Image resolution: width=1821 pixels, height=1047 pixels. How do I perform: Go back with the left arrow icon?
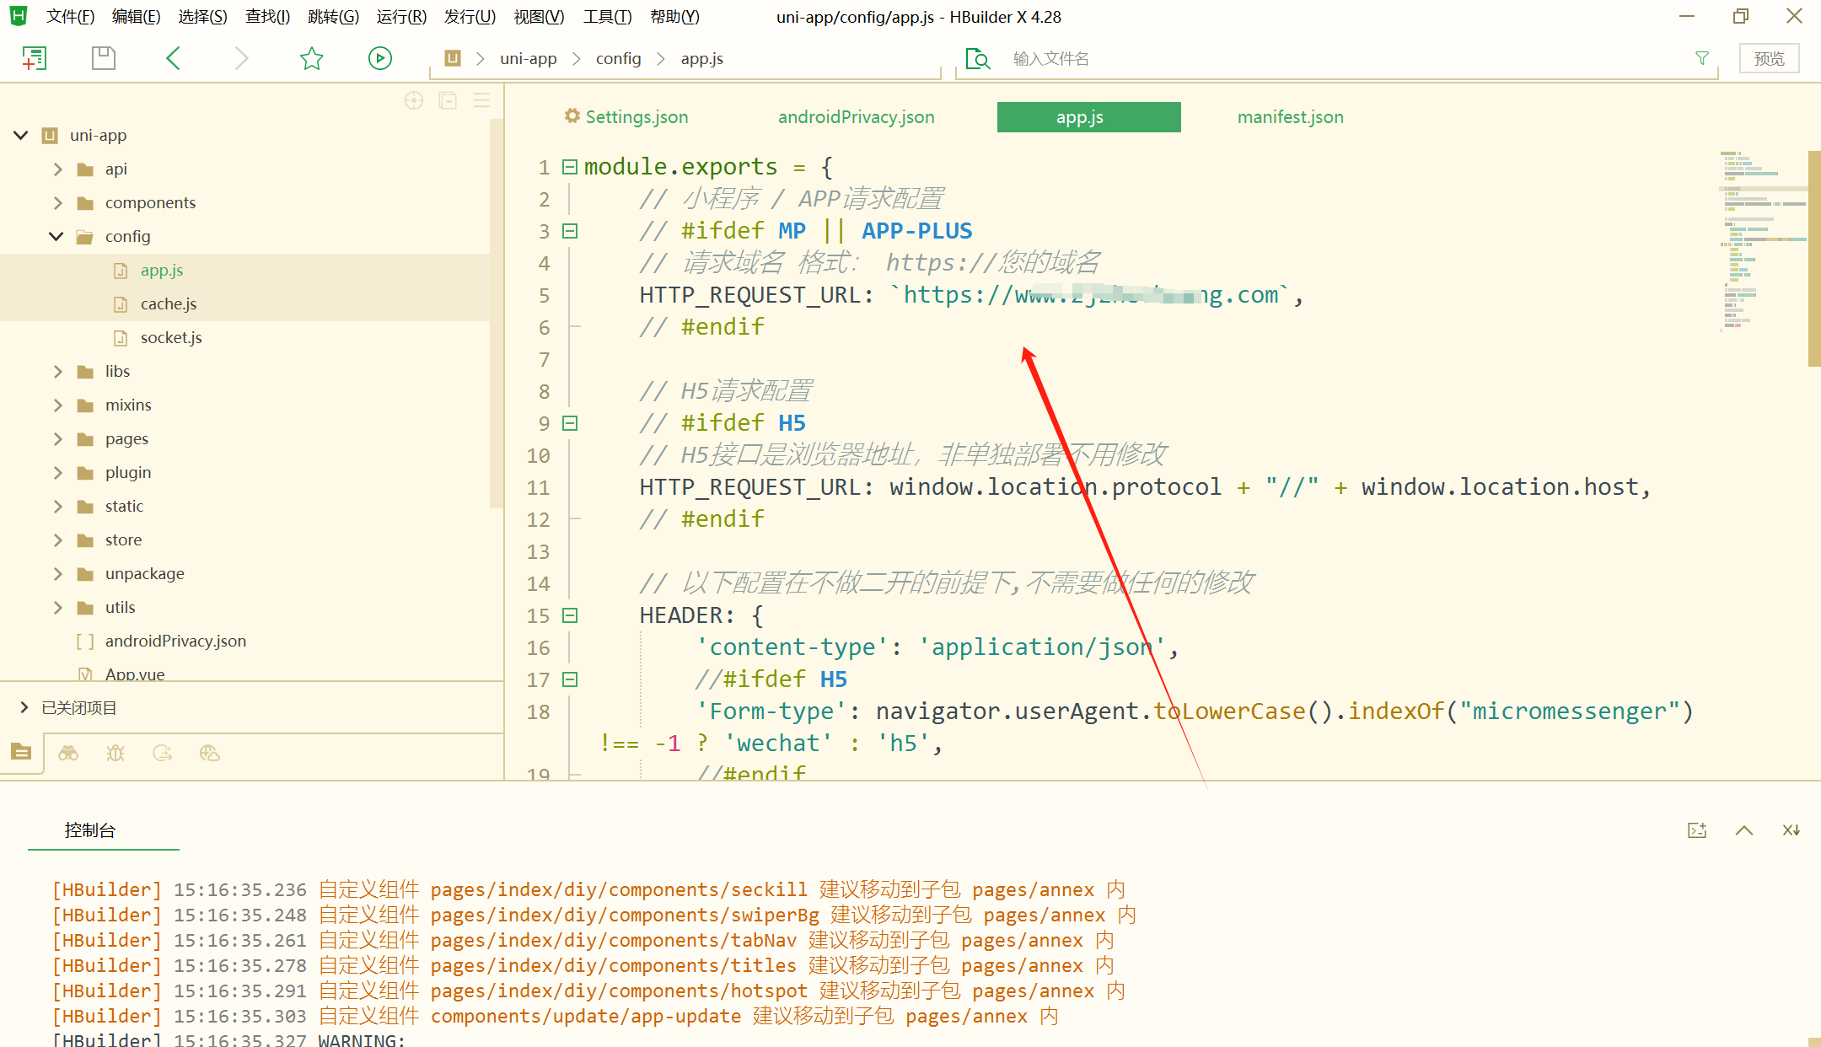[x=174, y=58]
